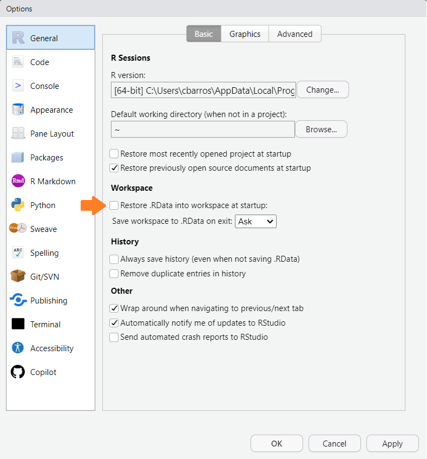The height and width of the screenshot is (459, 427).
Task: Click the Change button for R version
Action: (323, 89)
